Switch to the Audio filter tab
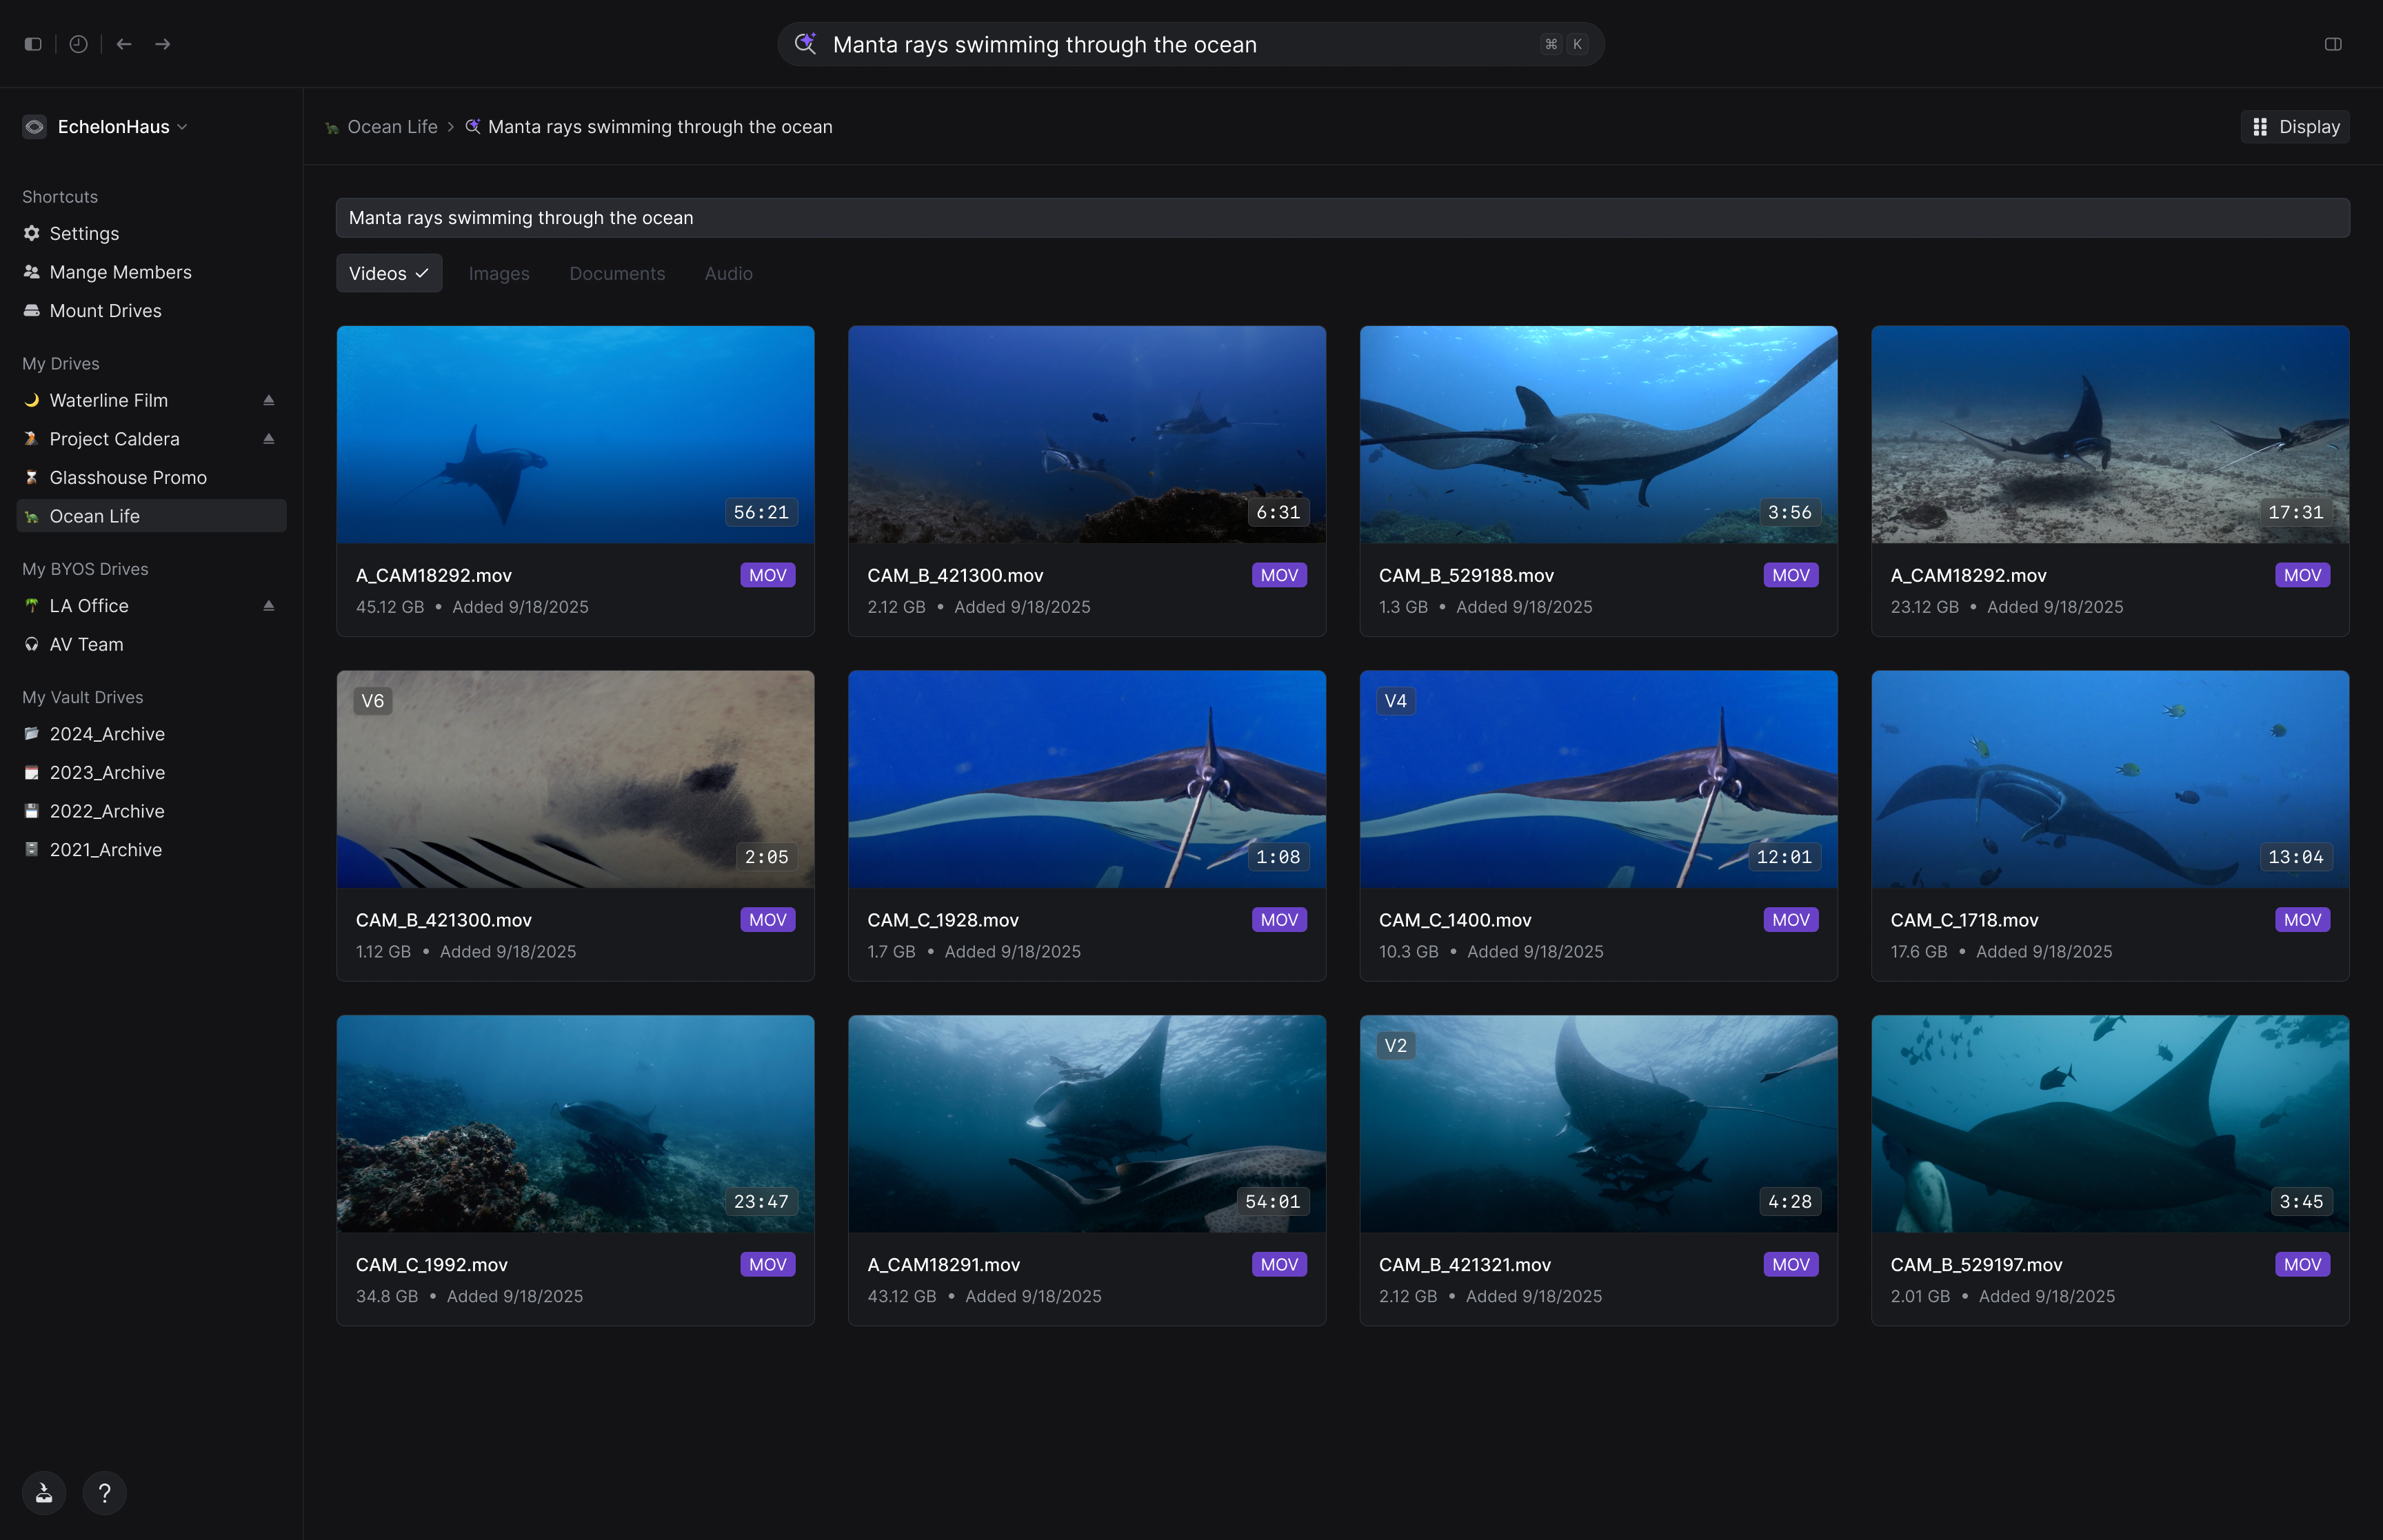2383x1540 pixels. [728, 273]
